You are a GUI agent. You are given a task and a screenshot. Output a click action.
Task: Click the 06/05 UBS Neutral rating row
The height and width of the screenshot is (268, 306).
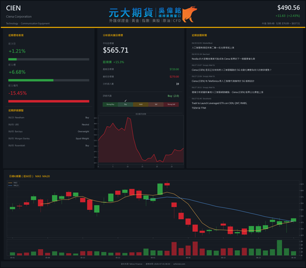[x=49, y=125]
